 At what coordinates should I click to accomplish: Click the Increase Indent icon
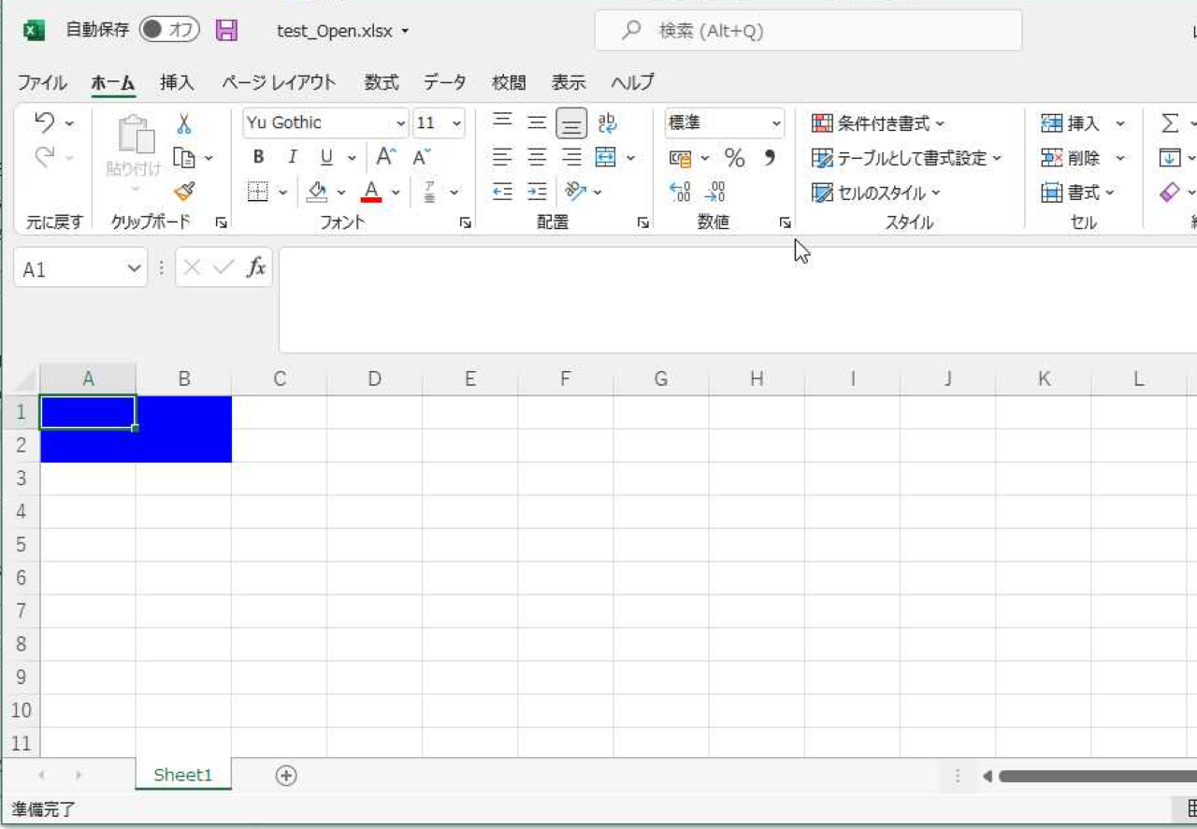[x=537, y=192]
